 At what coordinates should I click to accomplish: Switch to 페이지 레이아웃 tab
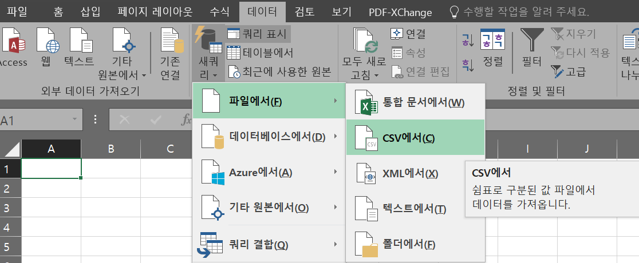(155, 11)
